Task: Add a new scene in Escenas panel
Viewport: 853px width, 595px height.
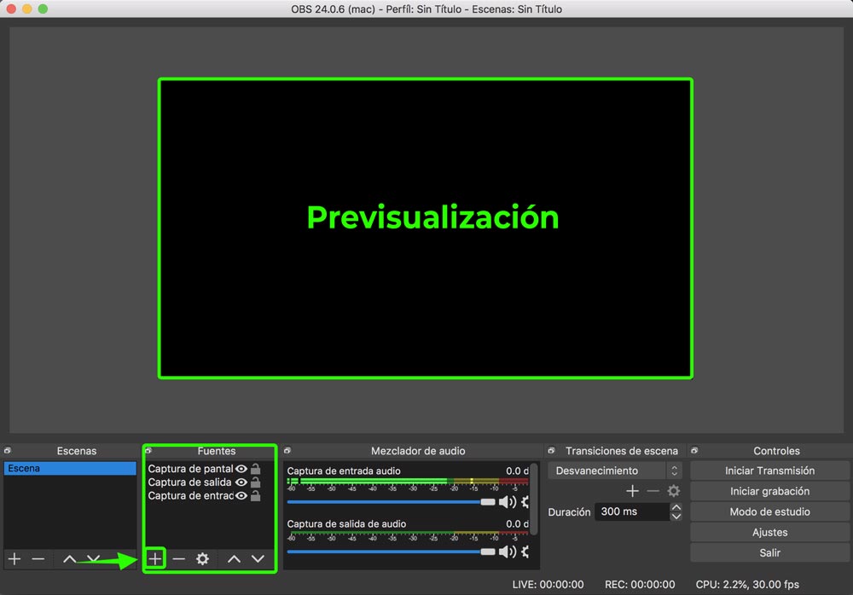Action: pos(15,559)
